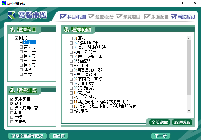Collapse the 國文 subject tree node
The image size is (201, 140).
click(x=12, y=38)
